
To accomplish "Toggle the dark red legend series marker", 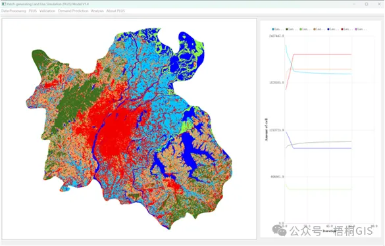I will pos(342,29).
